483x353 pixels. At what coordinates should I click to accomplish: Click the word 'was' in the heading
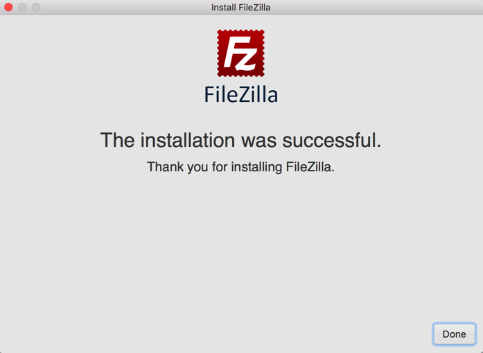tap(258, 141)
